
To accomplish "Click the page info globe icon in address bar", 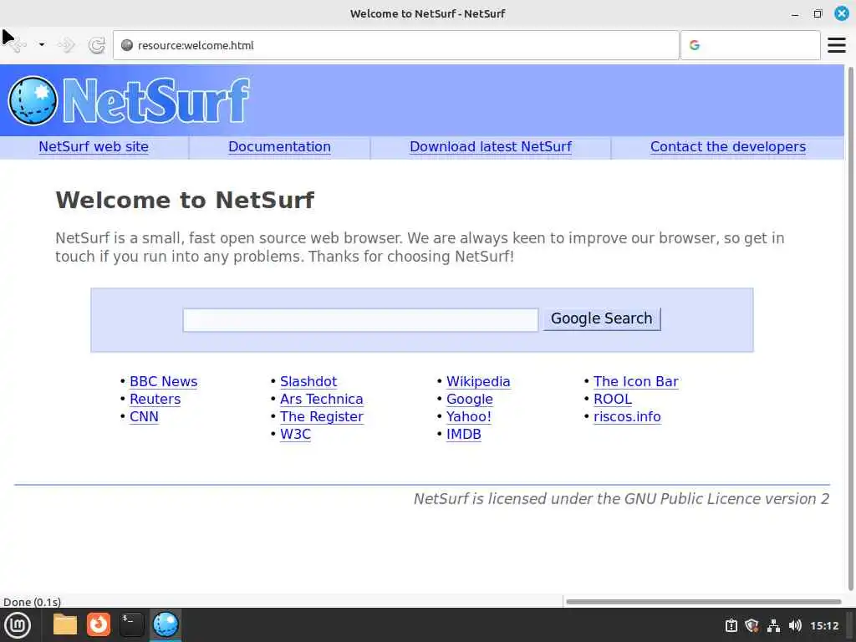I will (x=127, y=45).
